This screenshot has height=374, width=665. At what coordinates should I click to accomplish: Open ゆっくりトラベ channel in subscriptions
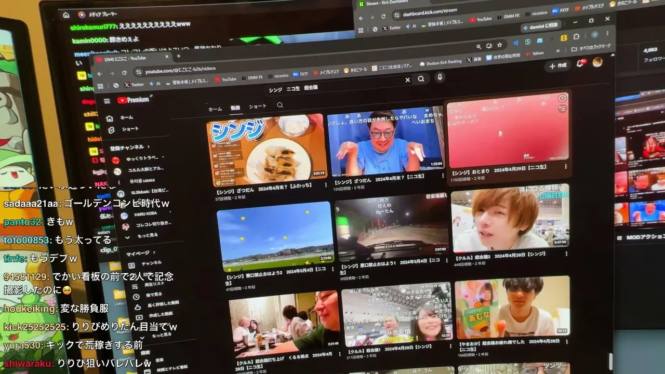[x=137, y=159]
